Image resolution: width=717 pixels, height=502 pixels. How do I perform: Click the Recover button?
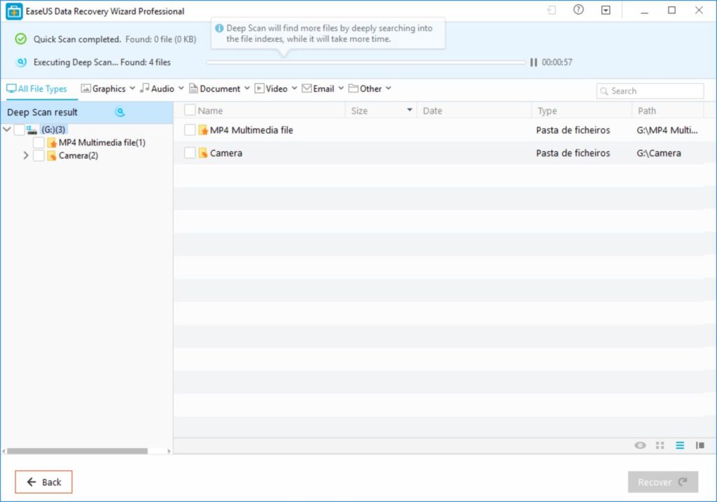tap(663, 482)
